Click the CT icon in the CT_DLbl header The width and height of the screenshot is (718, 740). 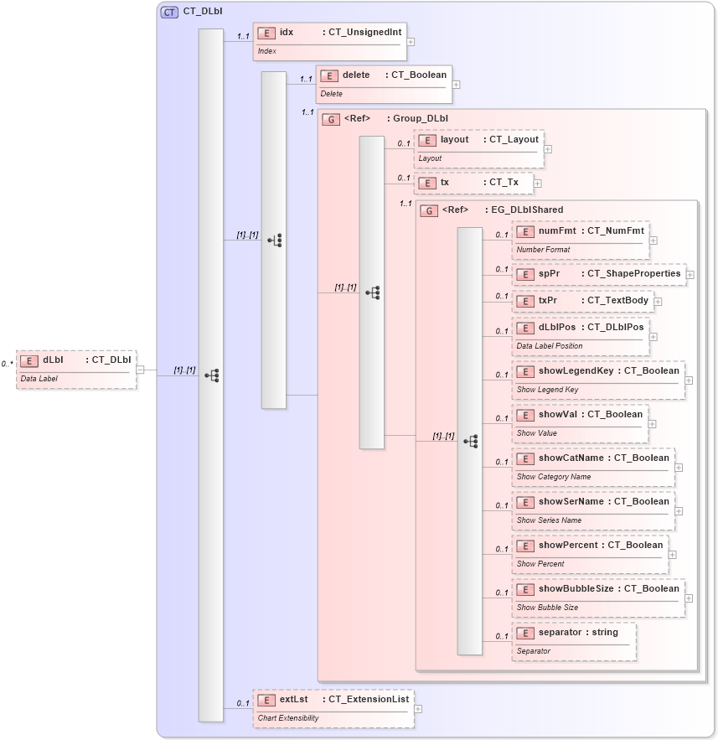168,11
